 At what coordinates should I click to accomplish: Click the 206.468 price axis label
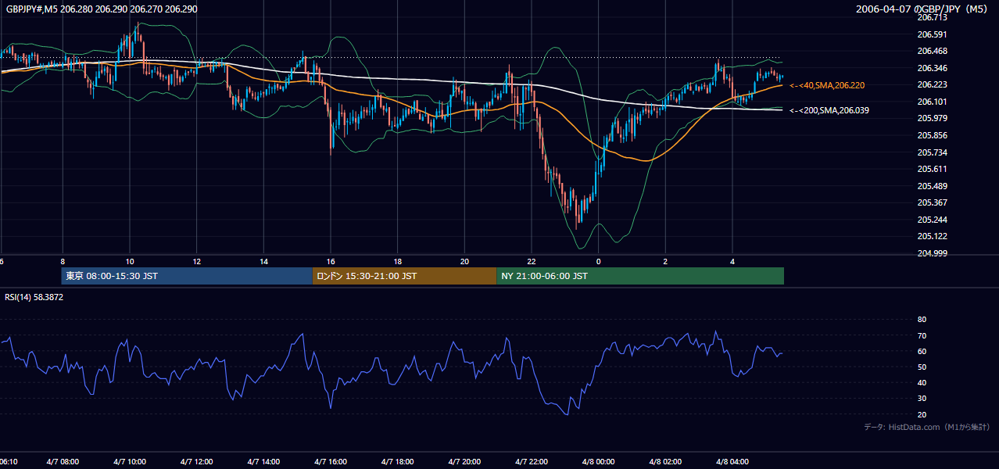pyautogui.click(x=932, y=51)
